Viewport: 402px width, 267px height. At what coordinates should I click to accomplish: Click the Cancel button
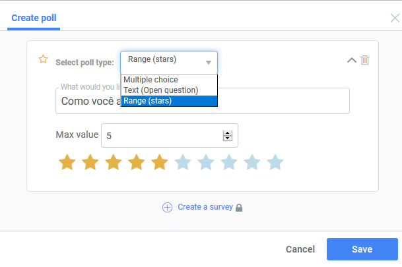coord(300,250)
